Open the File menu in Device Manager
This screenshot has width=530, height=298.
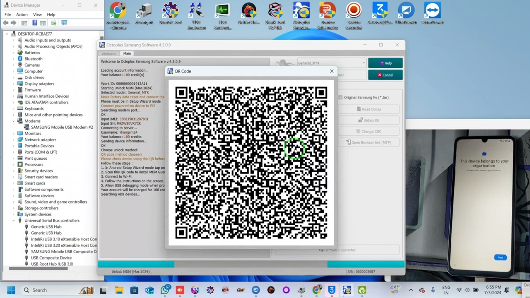7,14
